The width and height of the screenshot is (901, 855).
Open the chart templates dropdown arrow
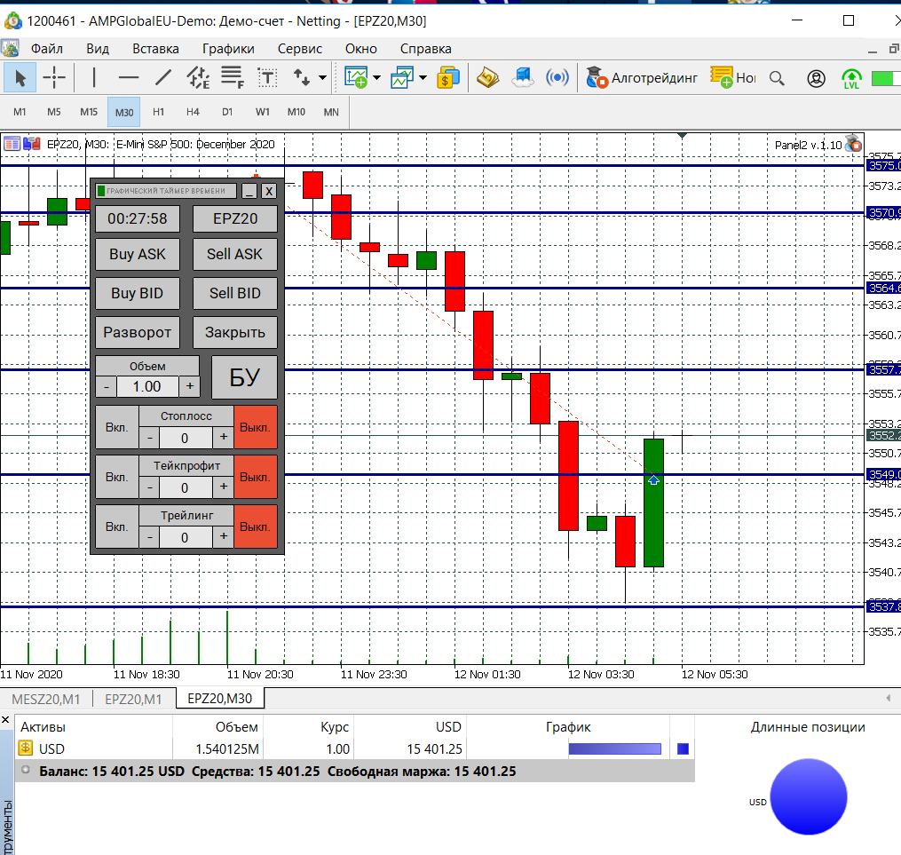(423, 77)
